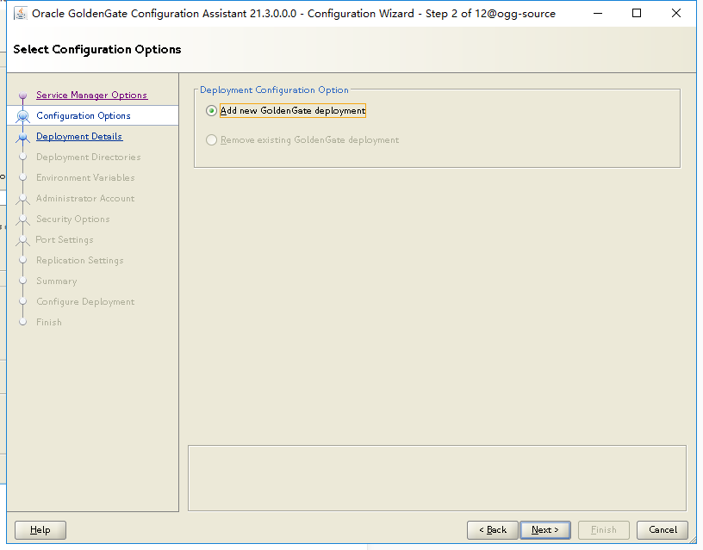The height and width of the screenshot is (550, 703).
Task: Cancel the configuration wizard
Action: pos(663,530)
